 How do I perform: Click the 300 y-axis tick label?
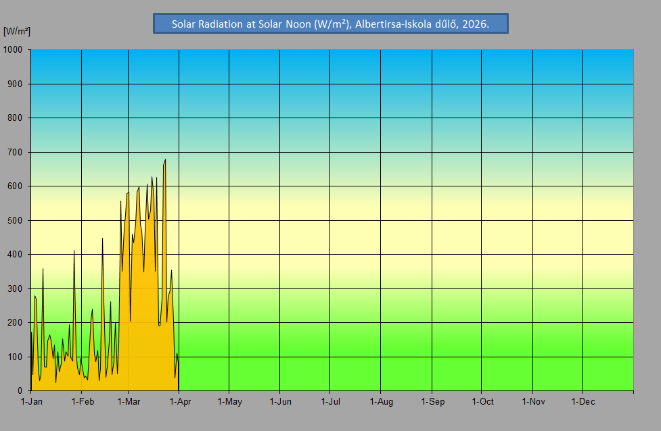coord(16,288)
